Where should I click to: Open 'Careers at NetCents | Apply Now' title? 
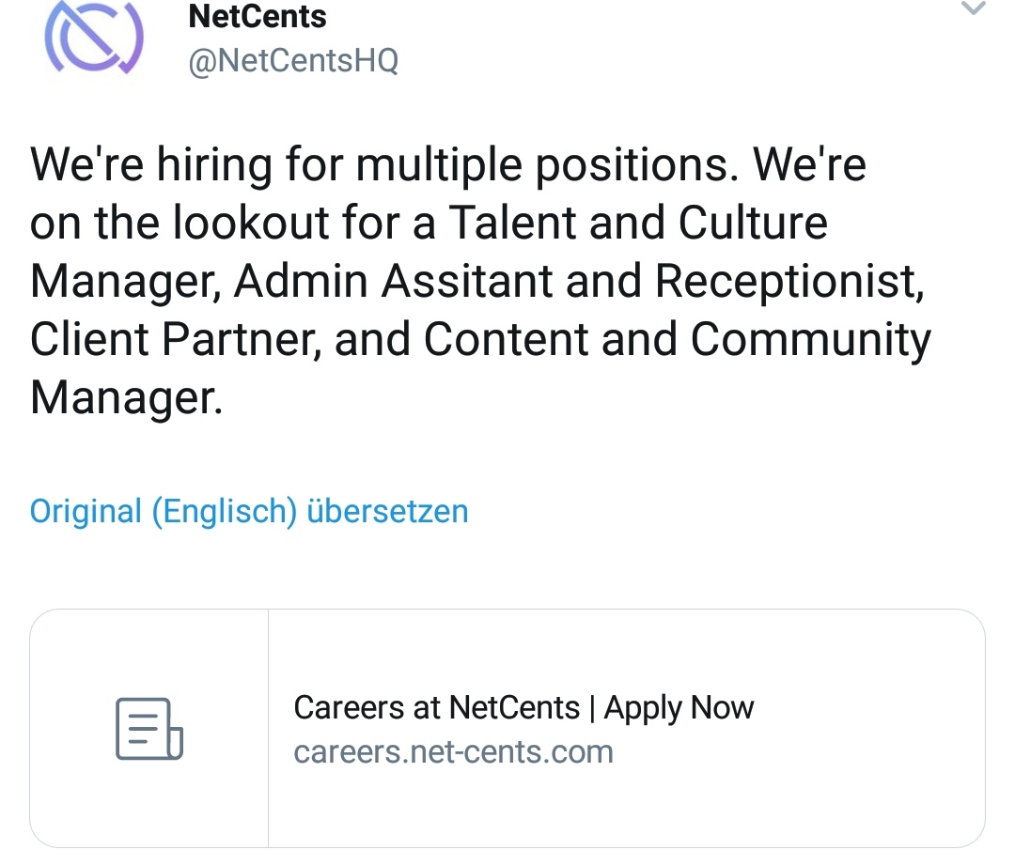point(523,707)
